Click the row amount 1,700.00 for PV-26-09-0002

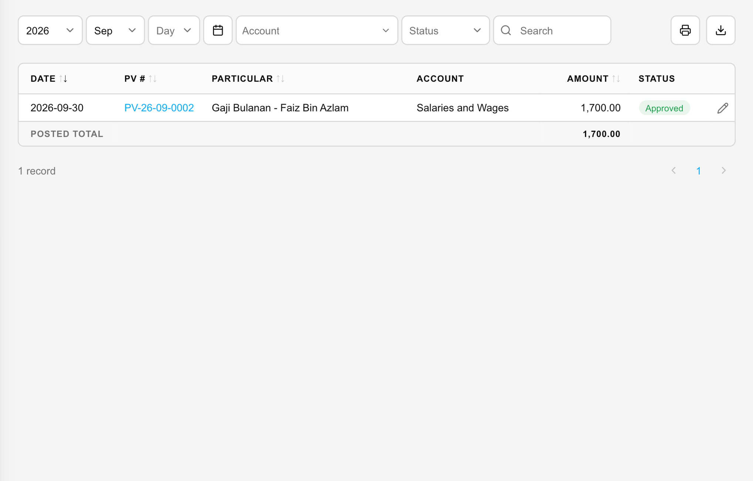pos(600,108)
